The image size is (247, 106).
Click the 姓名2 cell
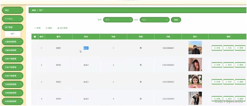(86, 65)
